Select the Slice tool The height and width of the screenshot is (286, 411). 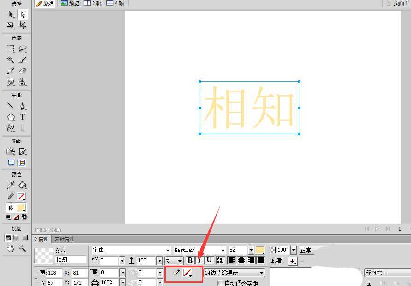(22, 151)
